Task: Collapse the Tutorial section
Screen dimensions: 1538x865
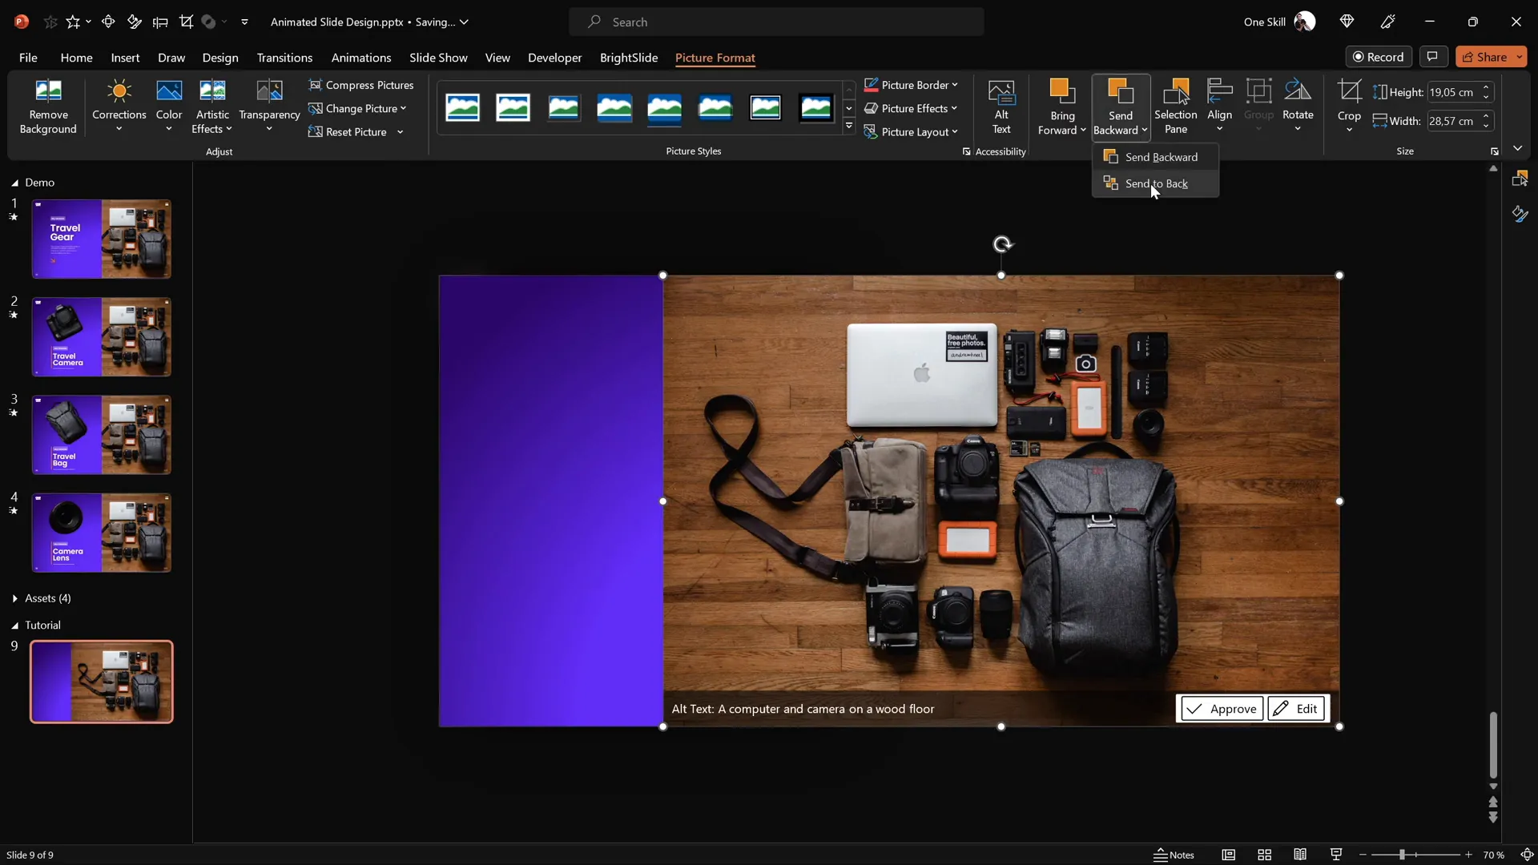Action: [x=14, y=626]
